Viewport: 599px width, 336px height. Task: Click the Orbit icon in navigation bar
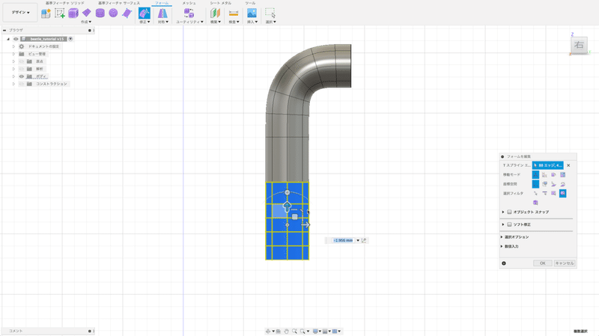pos(268,332)
